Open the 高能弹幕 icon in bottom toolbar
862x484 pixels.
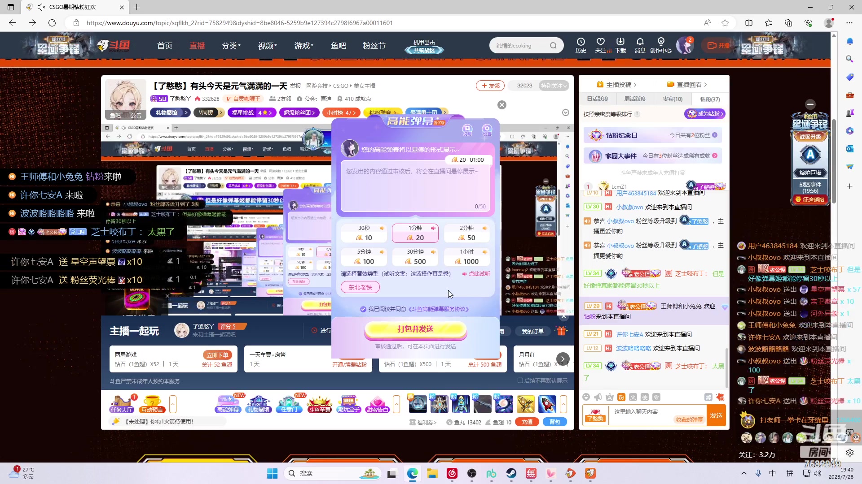tap(228, 404)
